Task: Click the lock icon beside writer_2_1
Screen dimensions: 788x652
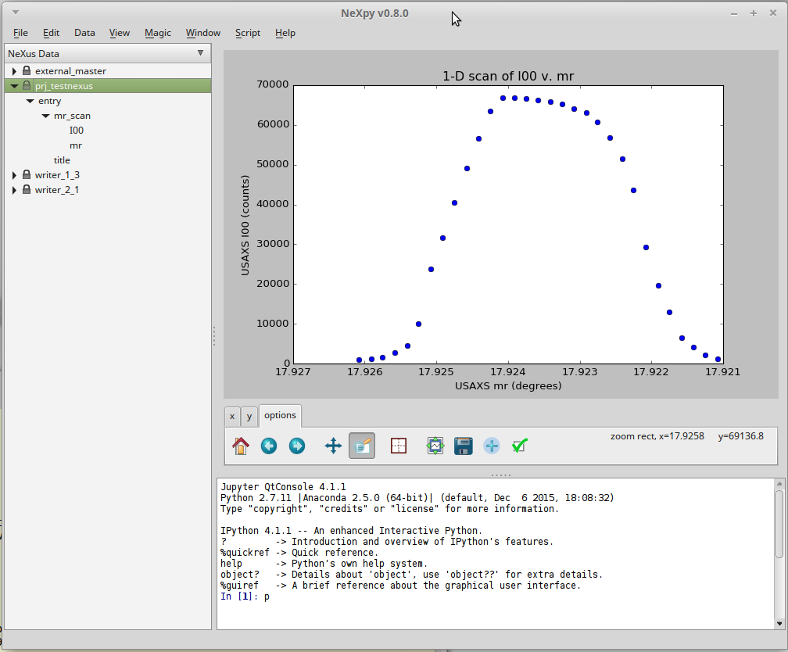Action: tap(26, 189)
